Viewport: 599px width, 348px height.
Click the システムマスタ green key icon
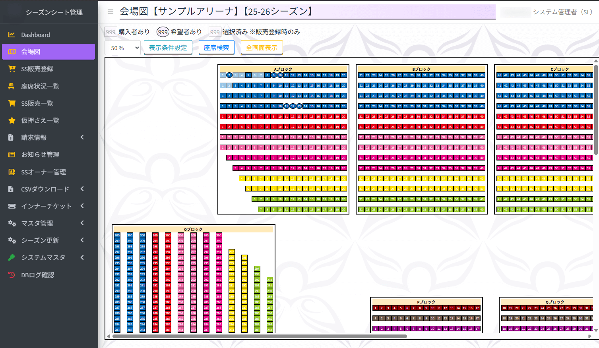12,257
